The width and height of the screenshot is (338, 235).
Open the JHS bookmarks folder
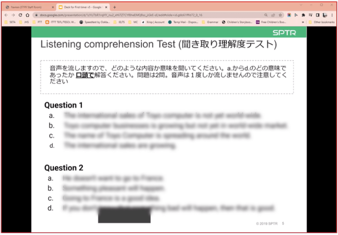(x=24, y=22)
